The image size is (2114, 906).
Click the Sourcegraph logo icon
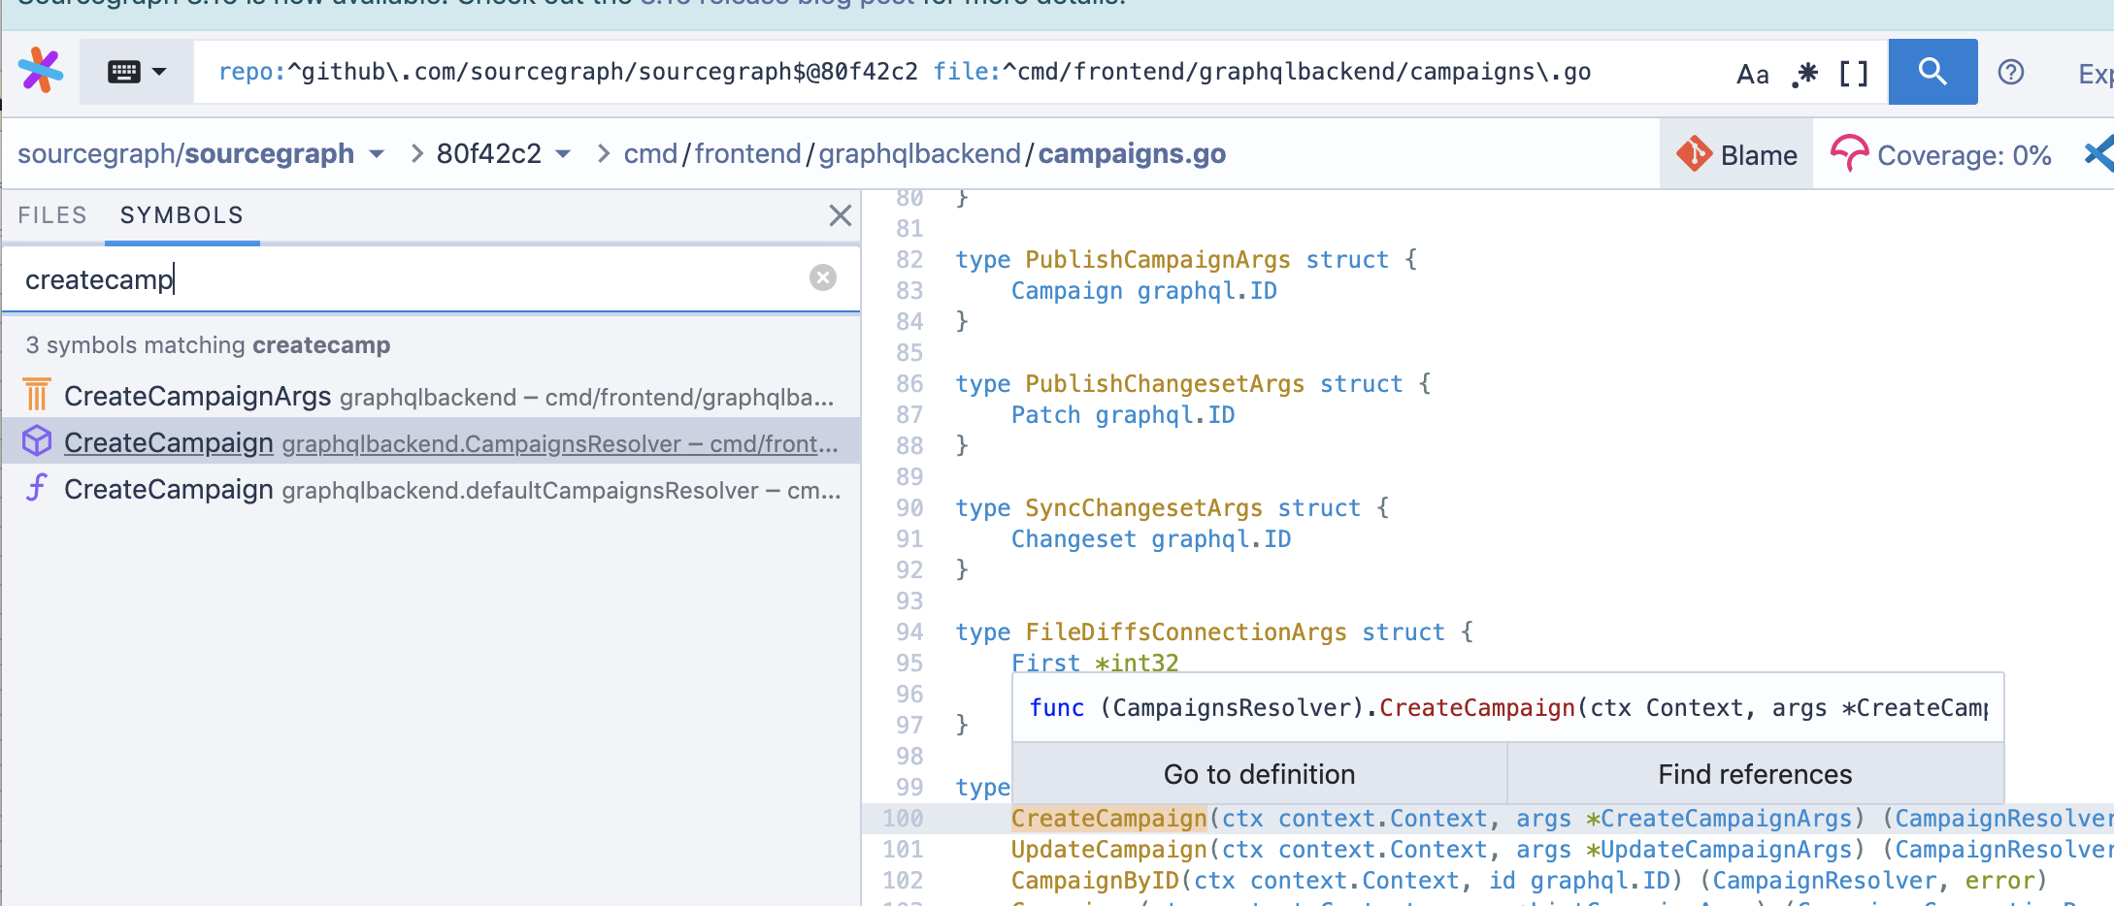(x=41, y=71)
